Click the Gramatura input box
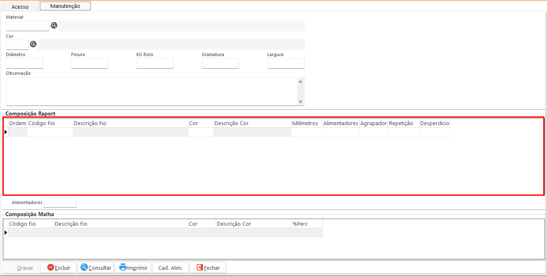The width and height of the screenshot is (547, 276). 220,63
